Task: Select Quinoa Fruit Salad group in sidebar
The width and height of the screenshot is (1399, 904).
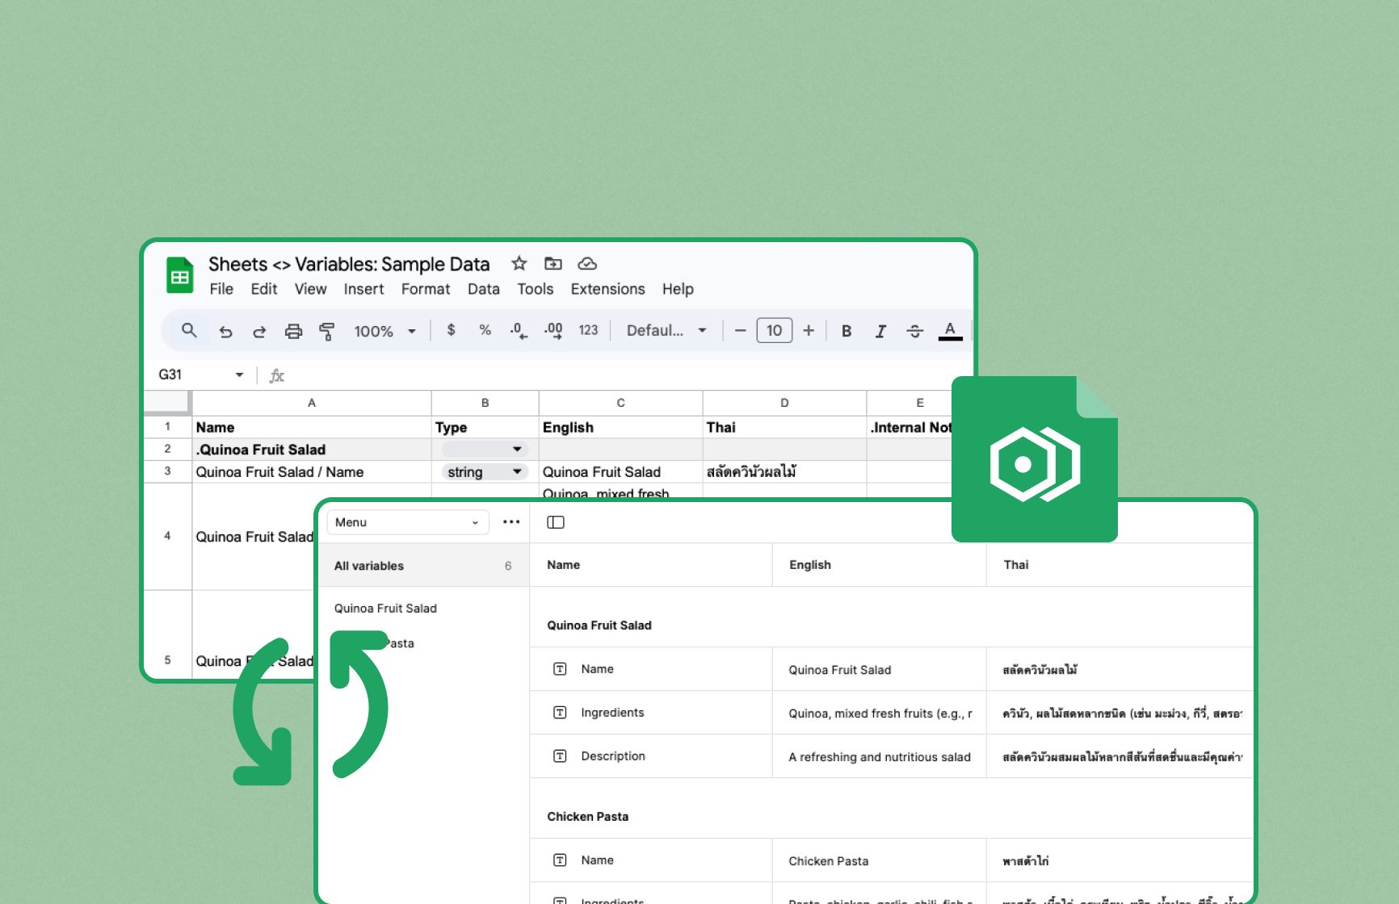Action: tap(385, 609)
